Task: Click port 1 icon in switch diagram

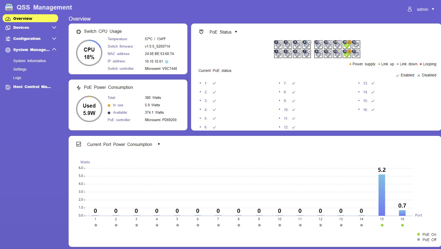Action: [x=278, y=54]
